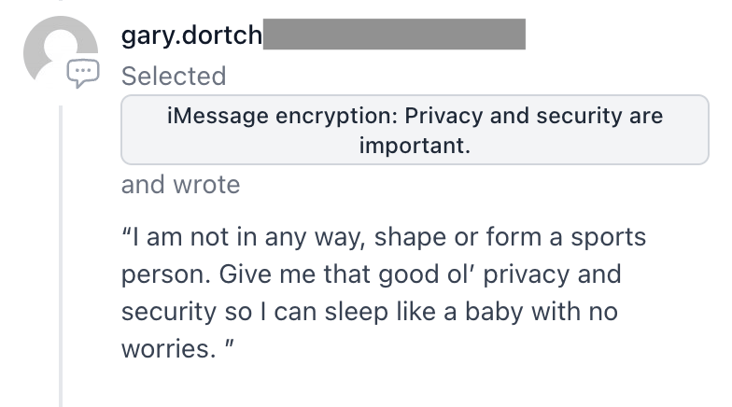The width and height of the screenshot is (732, 407).
Task: Click the quote line beginning I am not
Action: 384,237
